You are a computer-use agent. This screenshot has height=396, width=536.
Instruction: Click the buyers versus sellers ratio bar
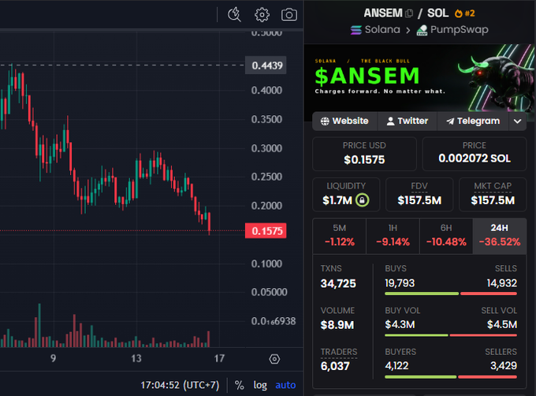point(451,377)
